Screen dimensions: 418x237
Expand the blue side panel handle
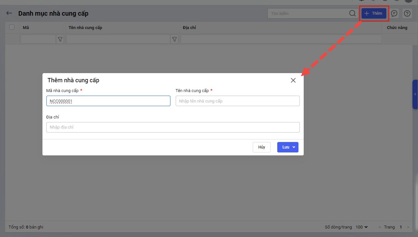[415, 94]
